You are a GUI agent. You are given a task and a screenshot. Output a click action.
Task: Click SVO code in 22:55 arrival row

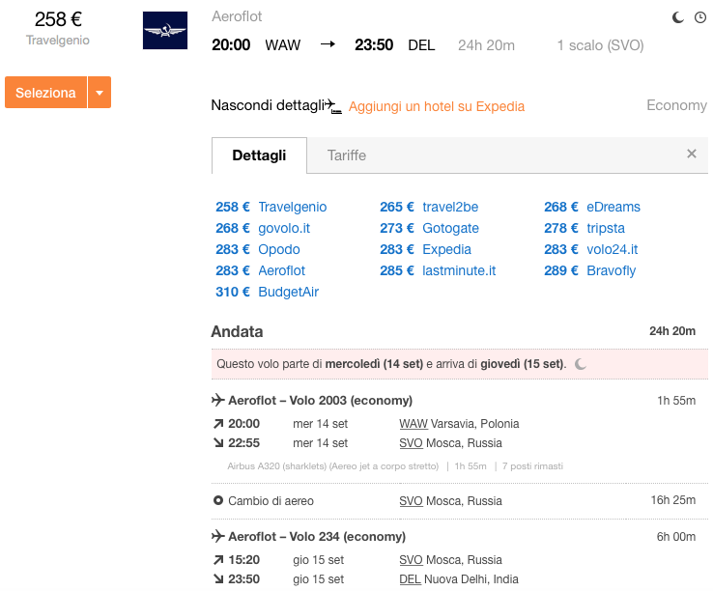click(x=411, y=443)
